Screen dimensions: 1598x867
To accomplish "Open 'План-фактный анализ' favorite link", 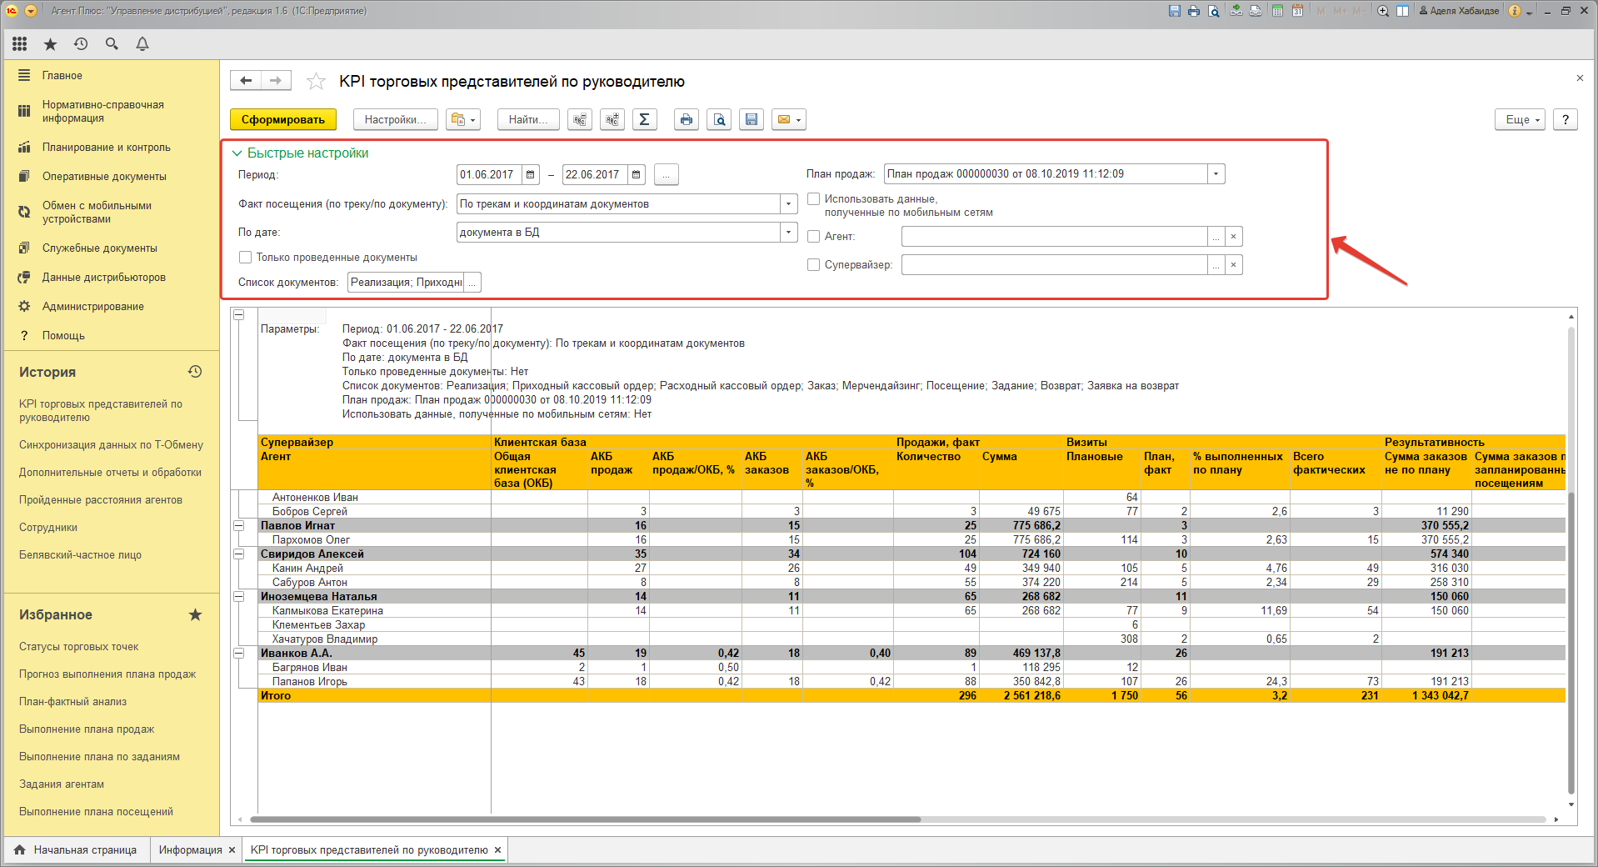I will pos(72,701).
